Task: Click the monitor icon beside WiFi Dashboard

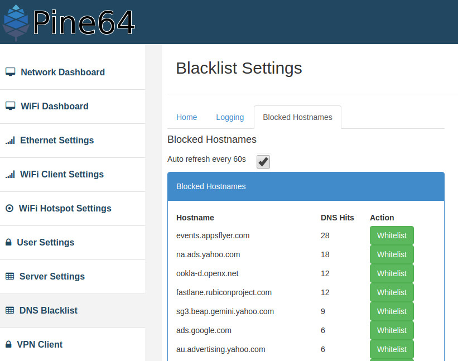Action: (11, 106)
